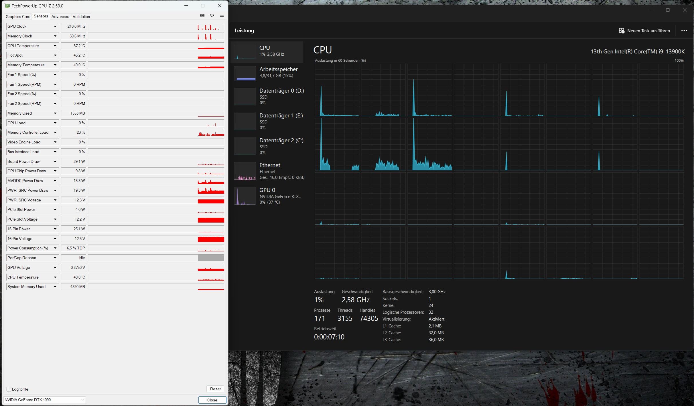
Task: Click the Geschwindigkeit 2,58 GHz value
Action: [356, 300]
